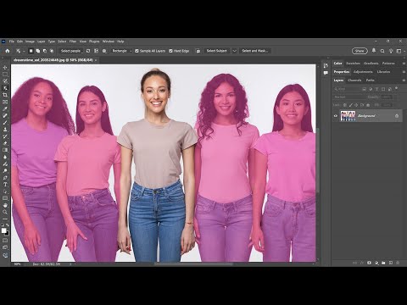Screen dimensions: 407x305
Task: Select the Hand tool
Action: [5, 205]
